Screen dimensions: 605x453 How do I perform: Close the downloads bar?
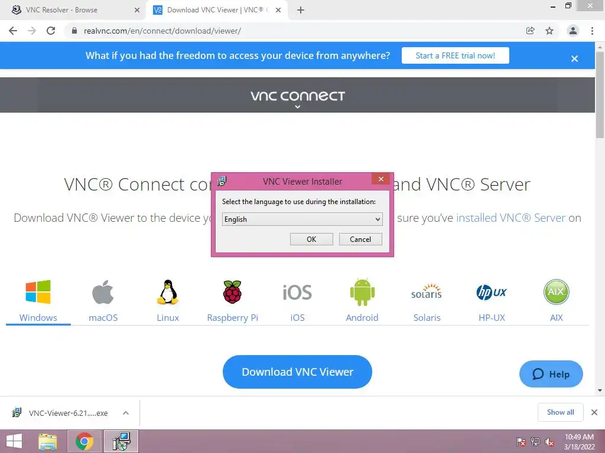(x=594, y=412)
